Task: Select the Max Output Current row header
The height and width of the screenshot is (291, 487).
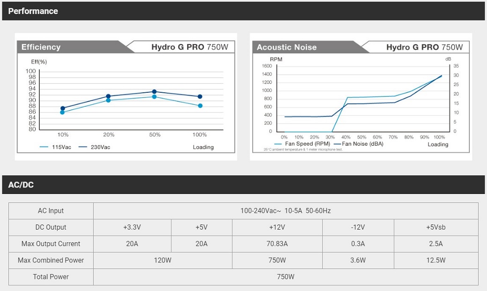Action: click(51, 244)
